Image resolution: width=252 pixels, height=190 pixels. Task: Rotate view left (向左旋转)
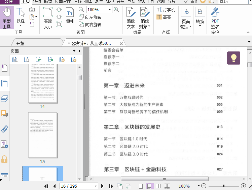pos(90,17)
